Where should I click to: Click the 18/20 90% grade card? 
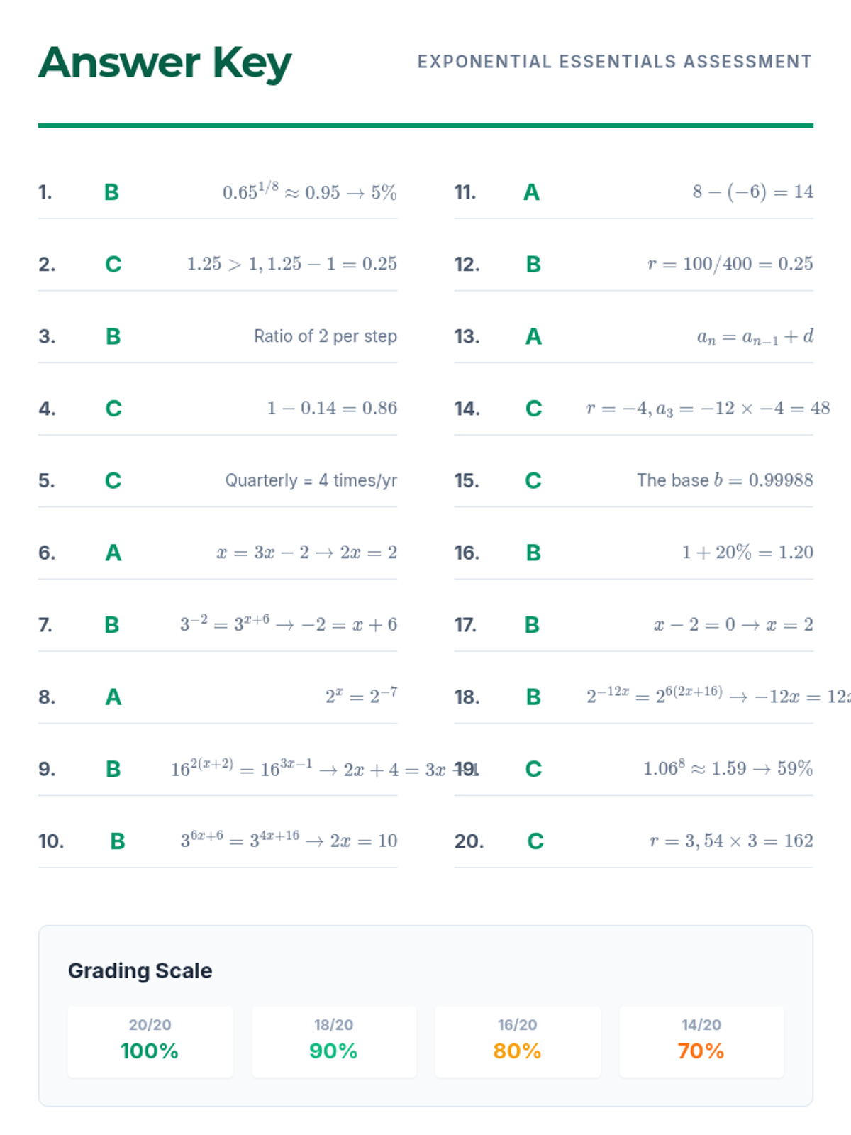tap(333, 1041)
